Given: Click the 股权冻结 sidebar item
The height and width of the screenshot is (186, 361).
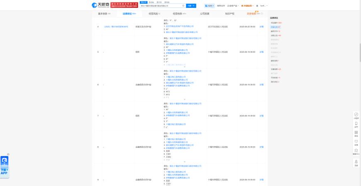Looking at the screenshot, I should tap(275, 61).
